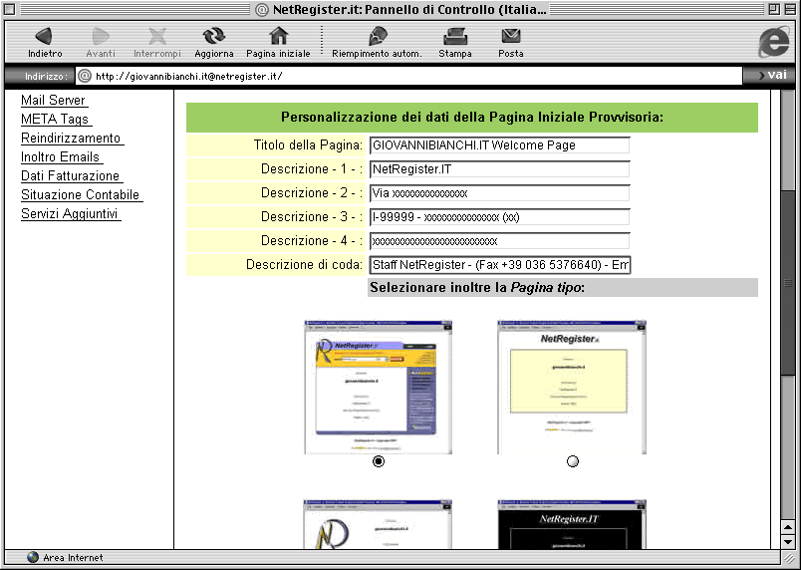801x570 pixels.
Task: Click the "Indirizzo:" label
Action: click(x=46, y=76)
